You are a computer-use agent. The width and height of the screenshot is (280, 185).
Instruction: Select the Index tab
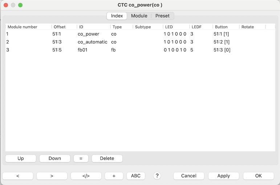(x=117, y=16)
